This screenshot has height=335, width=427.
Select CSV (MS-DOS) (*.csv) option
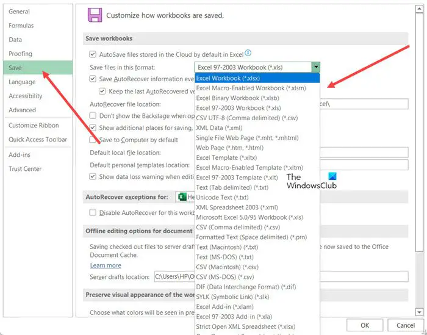tap(257, 277)
